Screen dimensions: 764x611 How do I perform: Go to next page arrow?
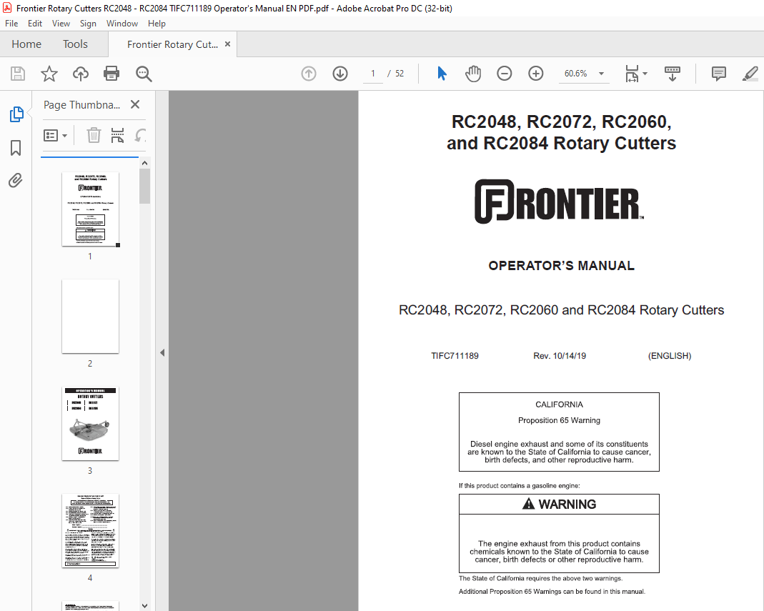pyautogui.click(x=340, y=74)
